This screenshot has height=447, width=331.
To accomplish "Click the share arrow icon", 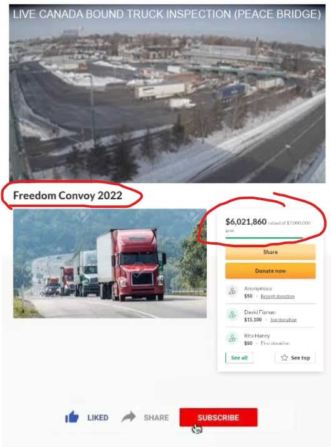I will 129,417.
